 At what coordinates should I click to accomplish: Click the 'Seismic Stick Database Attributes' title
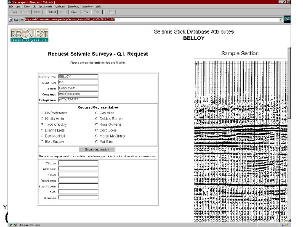(194, 32)
